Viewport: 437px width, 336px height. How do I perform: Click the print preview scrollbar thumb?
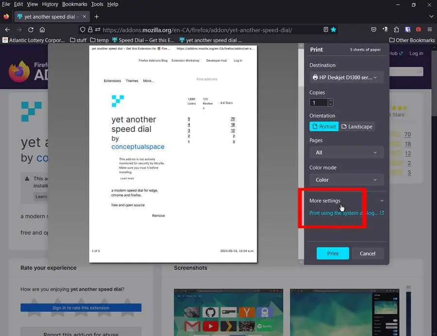[x=301, y=67]
